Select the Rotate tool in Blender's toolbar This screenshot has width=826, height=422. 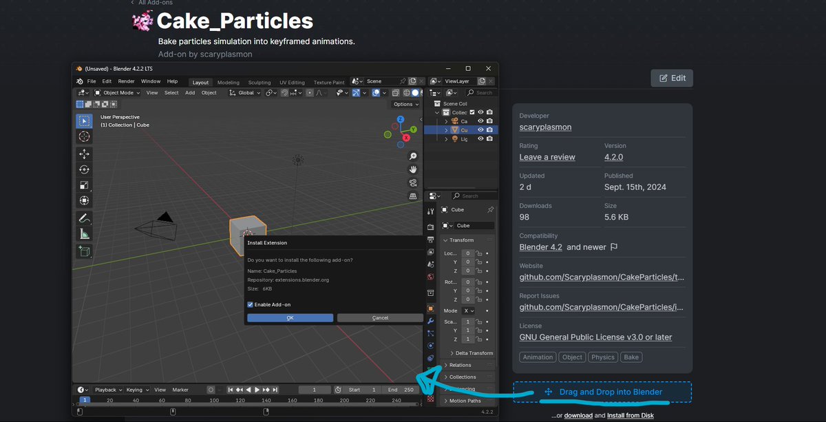pos(84,169)
